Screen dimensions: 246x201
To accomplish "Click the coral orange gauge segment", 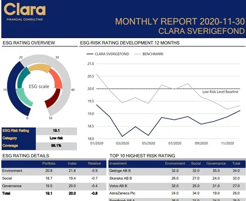I will tap(57, 79).
